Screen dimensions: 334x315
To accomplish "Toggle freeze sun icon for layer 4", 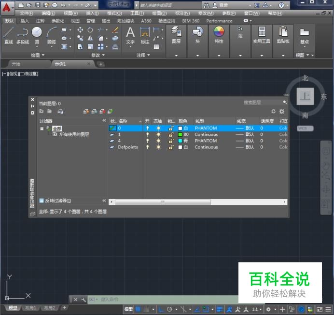I will (158, 141).
